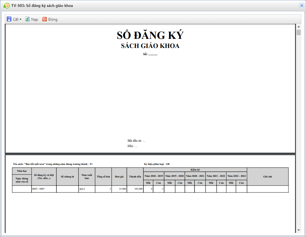Click the SỔ ĐĂNG KÝ heading

click(x=150, y=35)
